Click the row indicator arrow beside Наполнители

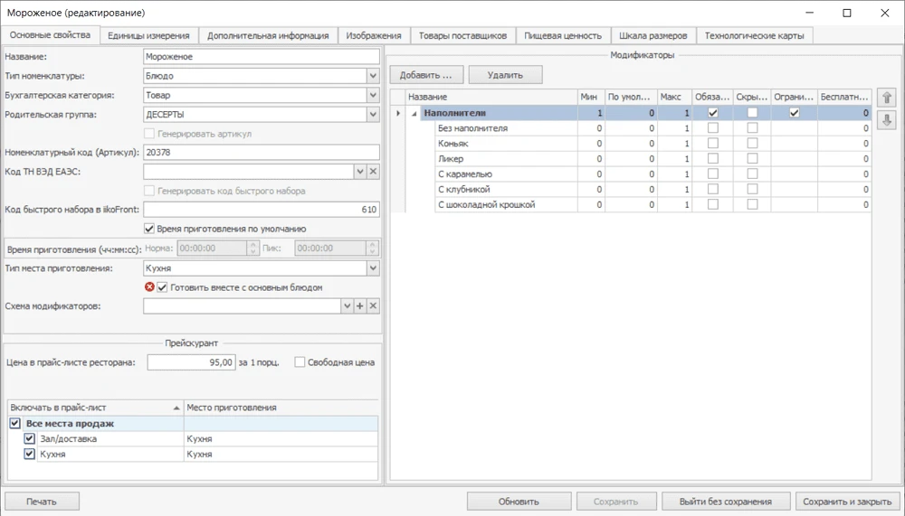(x=398, y=113)
